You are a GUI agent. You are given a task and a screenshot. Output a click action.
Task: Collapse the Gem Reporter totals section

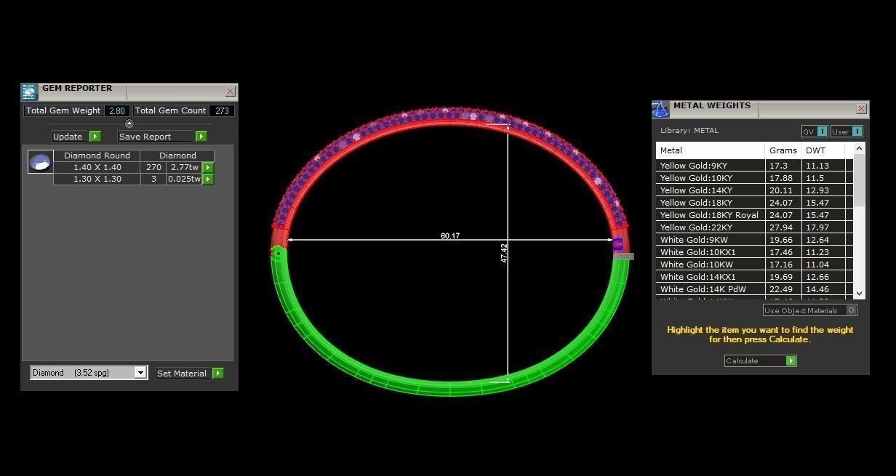(129, 124)
